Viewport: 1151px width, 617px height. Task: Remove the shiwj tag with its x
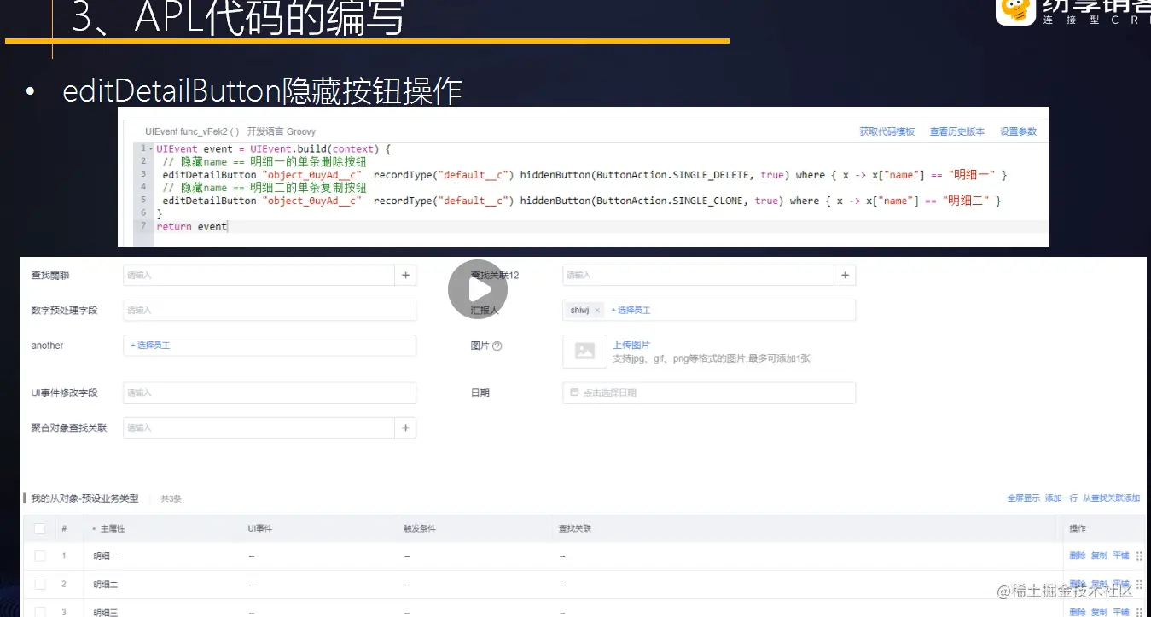[597, 311]
